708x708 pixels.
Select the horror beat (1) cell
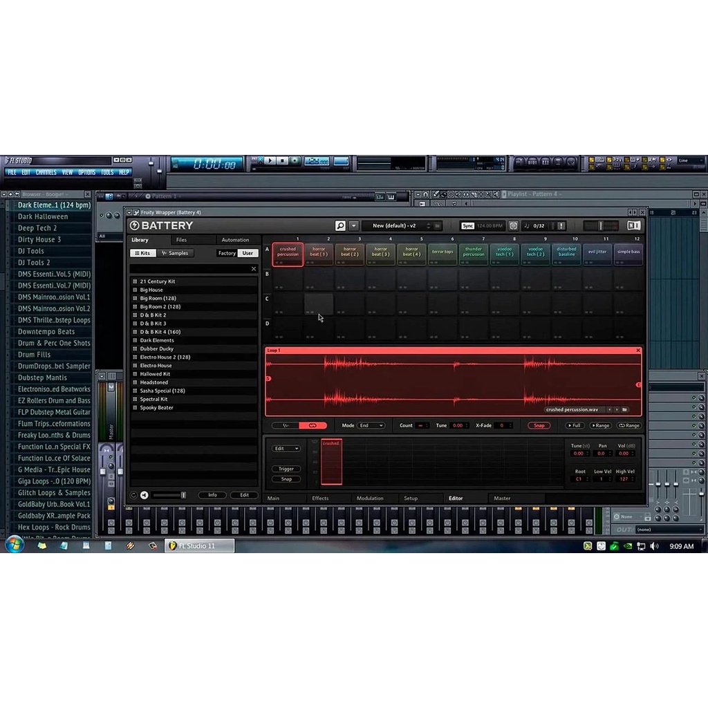tap(319, 254)
